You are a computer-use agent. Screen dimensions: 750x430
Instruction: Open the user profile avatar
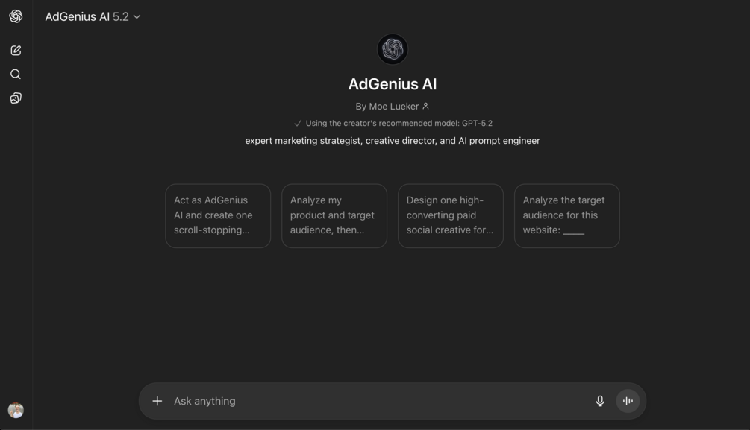(16, 410)
